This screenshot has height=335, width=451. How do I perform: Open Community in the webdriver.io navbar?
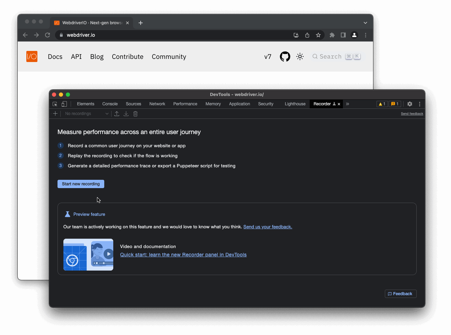(x=169, y=57)
